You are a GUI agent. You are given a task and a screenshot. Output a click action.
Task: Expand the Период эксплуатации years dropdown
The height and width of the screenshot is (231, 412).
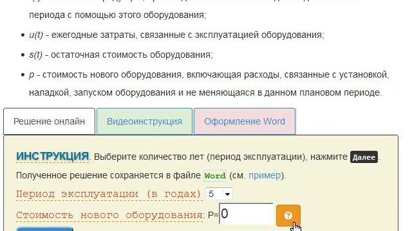[x=219, y=194]
